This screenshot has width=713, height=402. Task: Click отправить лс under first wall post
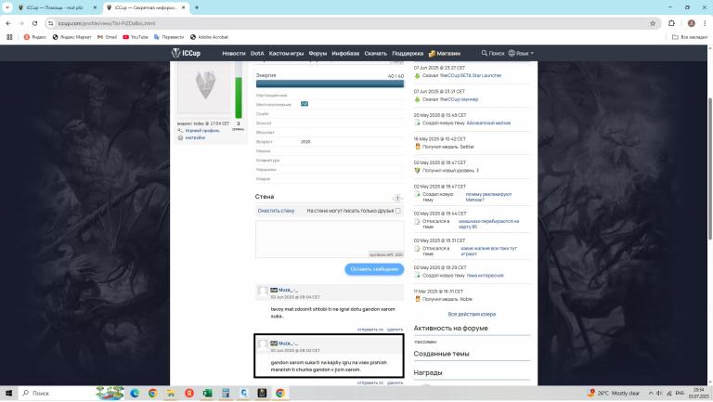370,330
